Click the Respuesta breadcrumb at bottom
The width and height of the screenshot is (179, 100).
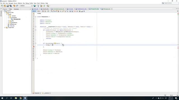tap(37, 93)
